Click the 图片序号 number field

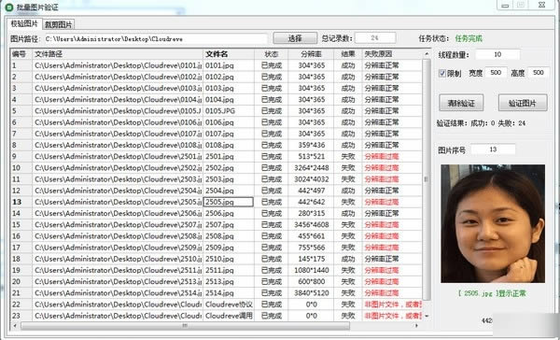493,149
